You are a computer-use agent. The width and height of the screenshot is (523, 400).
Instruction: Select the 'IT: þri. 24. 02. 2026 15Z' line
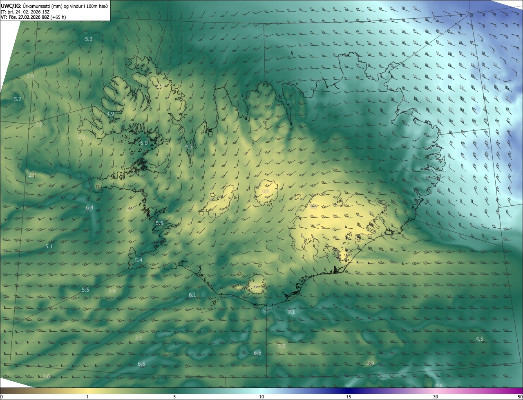(x=25, y=11)
